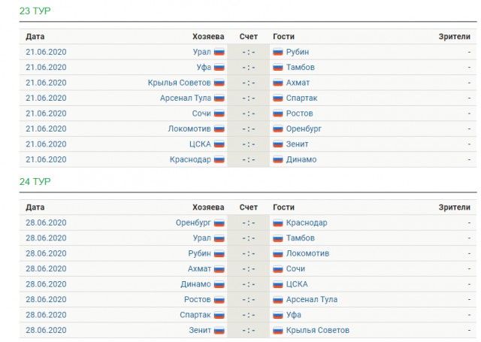The width and height of the screenshot is (481, 342).
Task: Open Ростов guest link in round 23
Action: pos(299,113)
